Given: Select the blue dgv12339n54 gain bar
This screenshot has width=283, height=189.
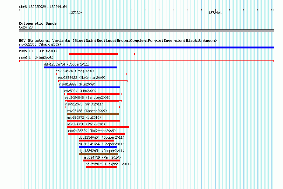Looking at the screenshot, I should pos(80,67).
